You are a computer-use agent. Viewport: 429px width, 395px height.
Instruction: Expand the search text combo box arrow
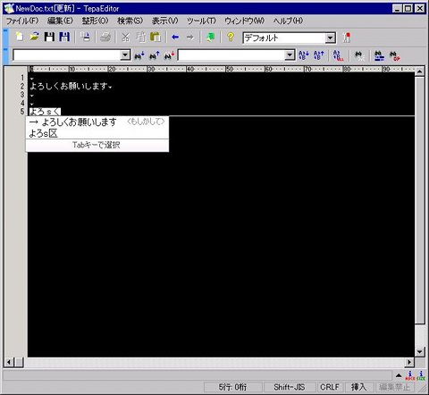tap(125, 55)
